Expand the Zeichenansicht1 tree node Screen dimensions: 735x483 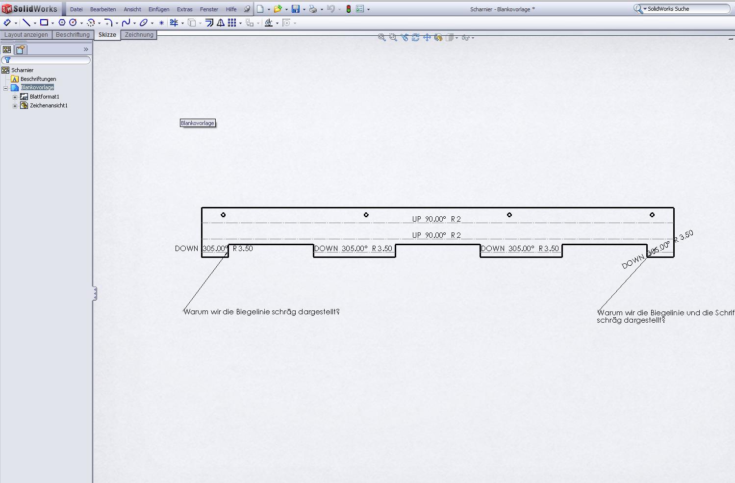15,106
